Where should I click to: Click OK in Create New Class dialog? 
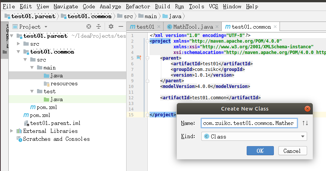[260, 151]
